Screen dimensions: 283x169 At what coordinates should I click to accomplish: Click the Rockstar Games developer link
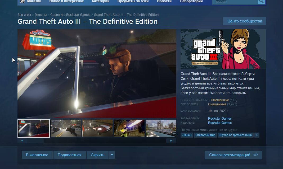pos(220,118)
